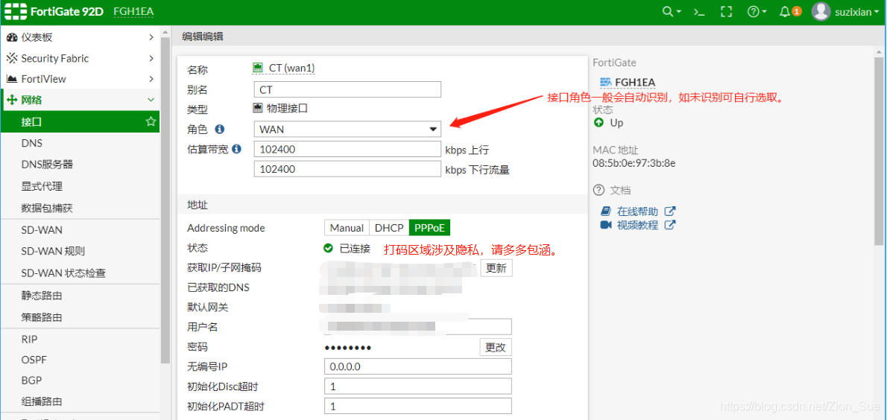Click the 无编号IP 0.0.0.0 field
887x420 pixels.
point(418,366)
